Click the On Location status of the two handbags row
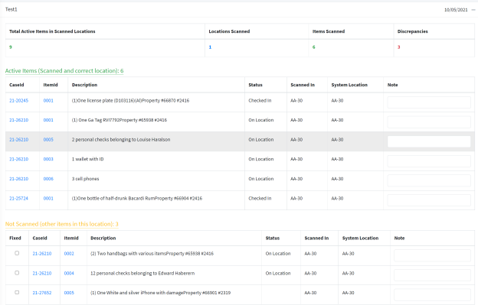The image size is (478, 305). [278, 254]
